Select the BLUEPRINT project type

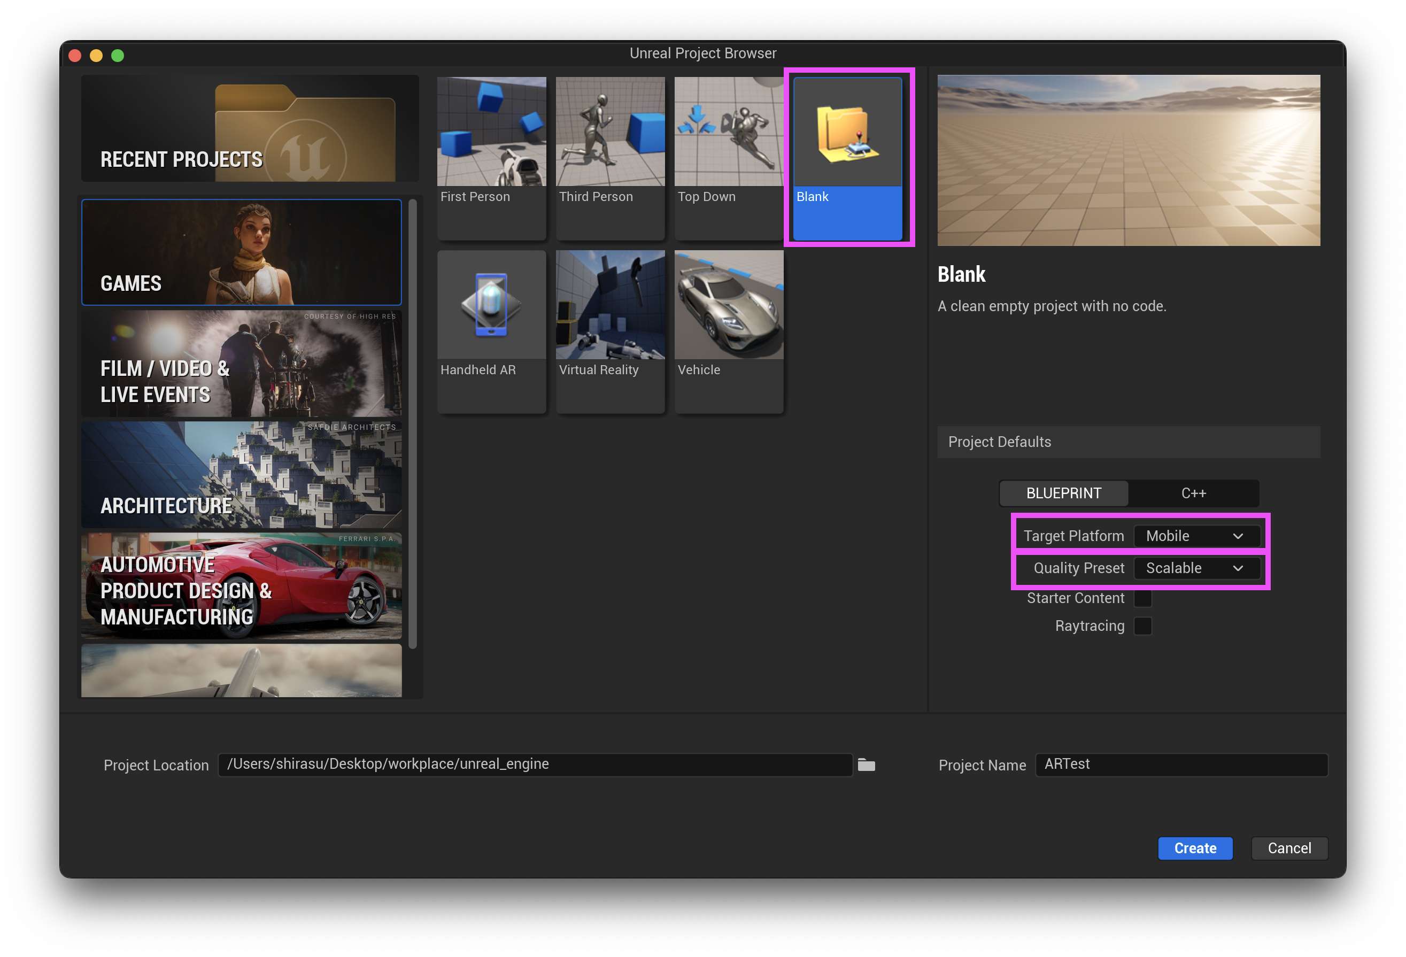click(1063, 493)
